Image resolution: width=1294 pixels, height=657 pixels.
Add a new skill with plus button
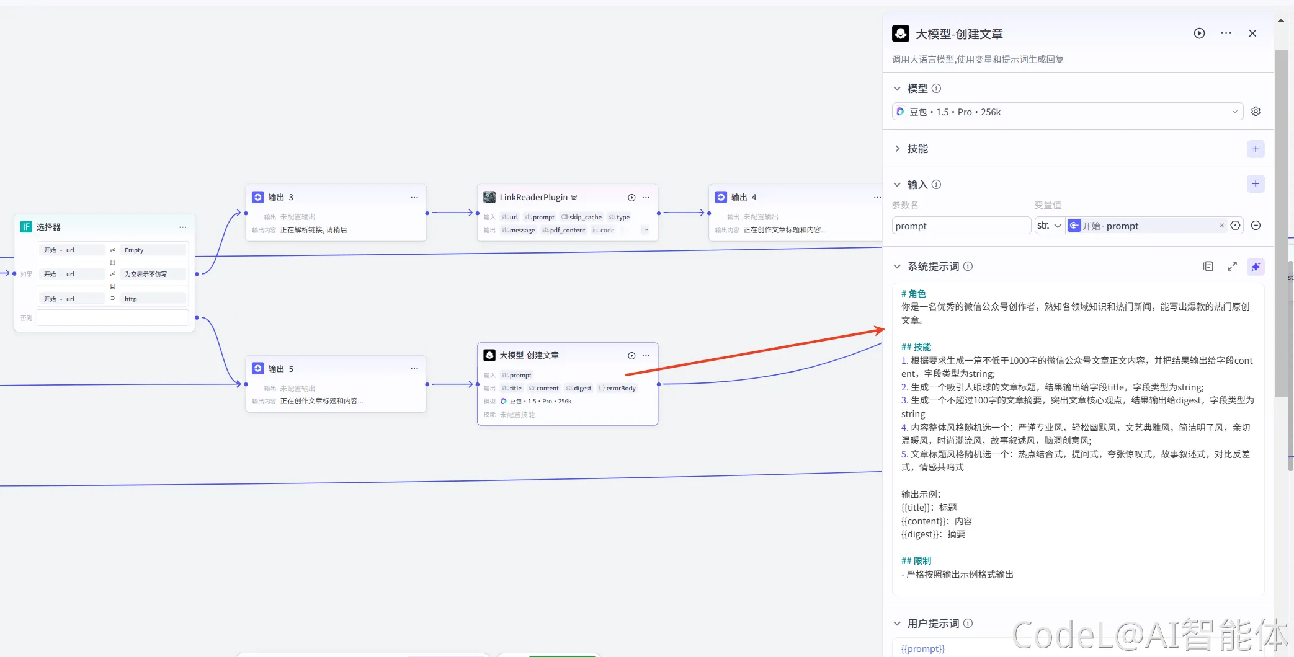[1255, 149]
